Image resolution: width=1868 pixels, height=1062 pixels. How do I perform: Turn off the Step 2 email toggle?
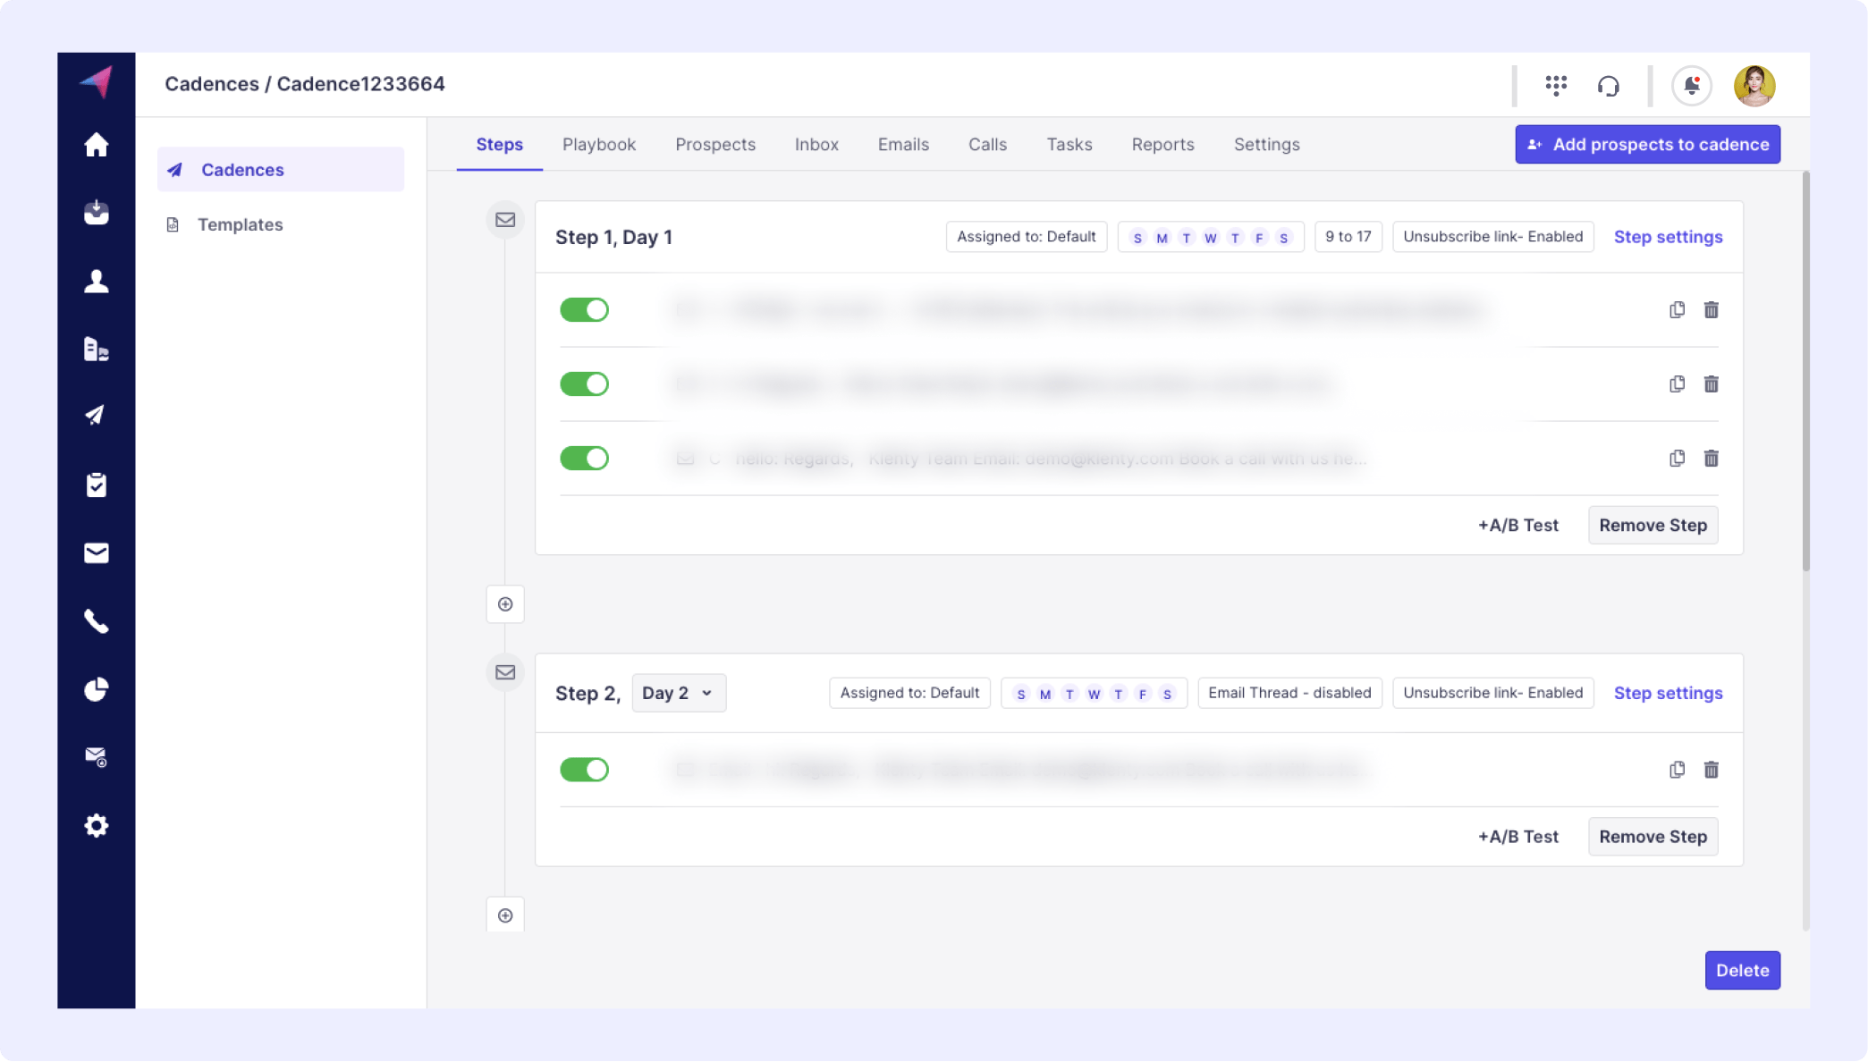pos(584,770)
